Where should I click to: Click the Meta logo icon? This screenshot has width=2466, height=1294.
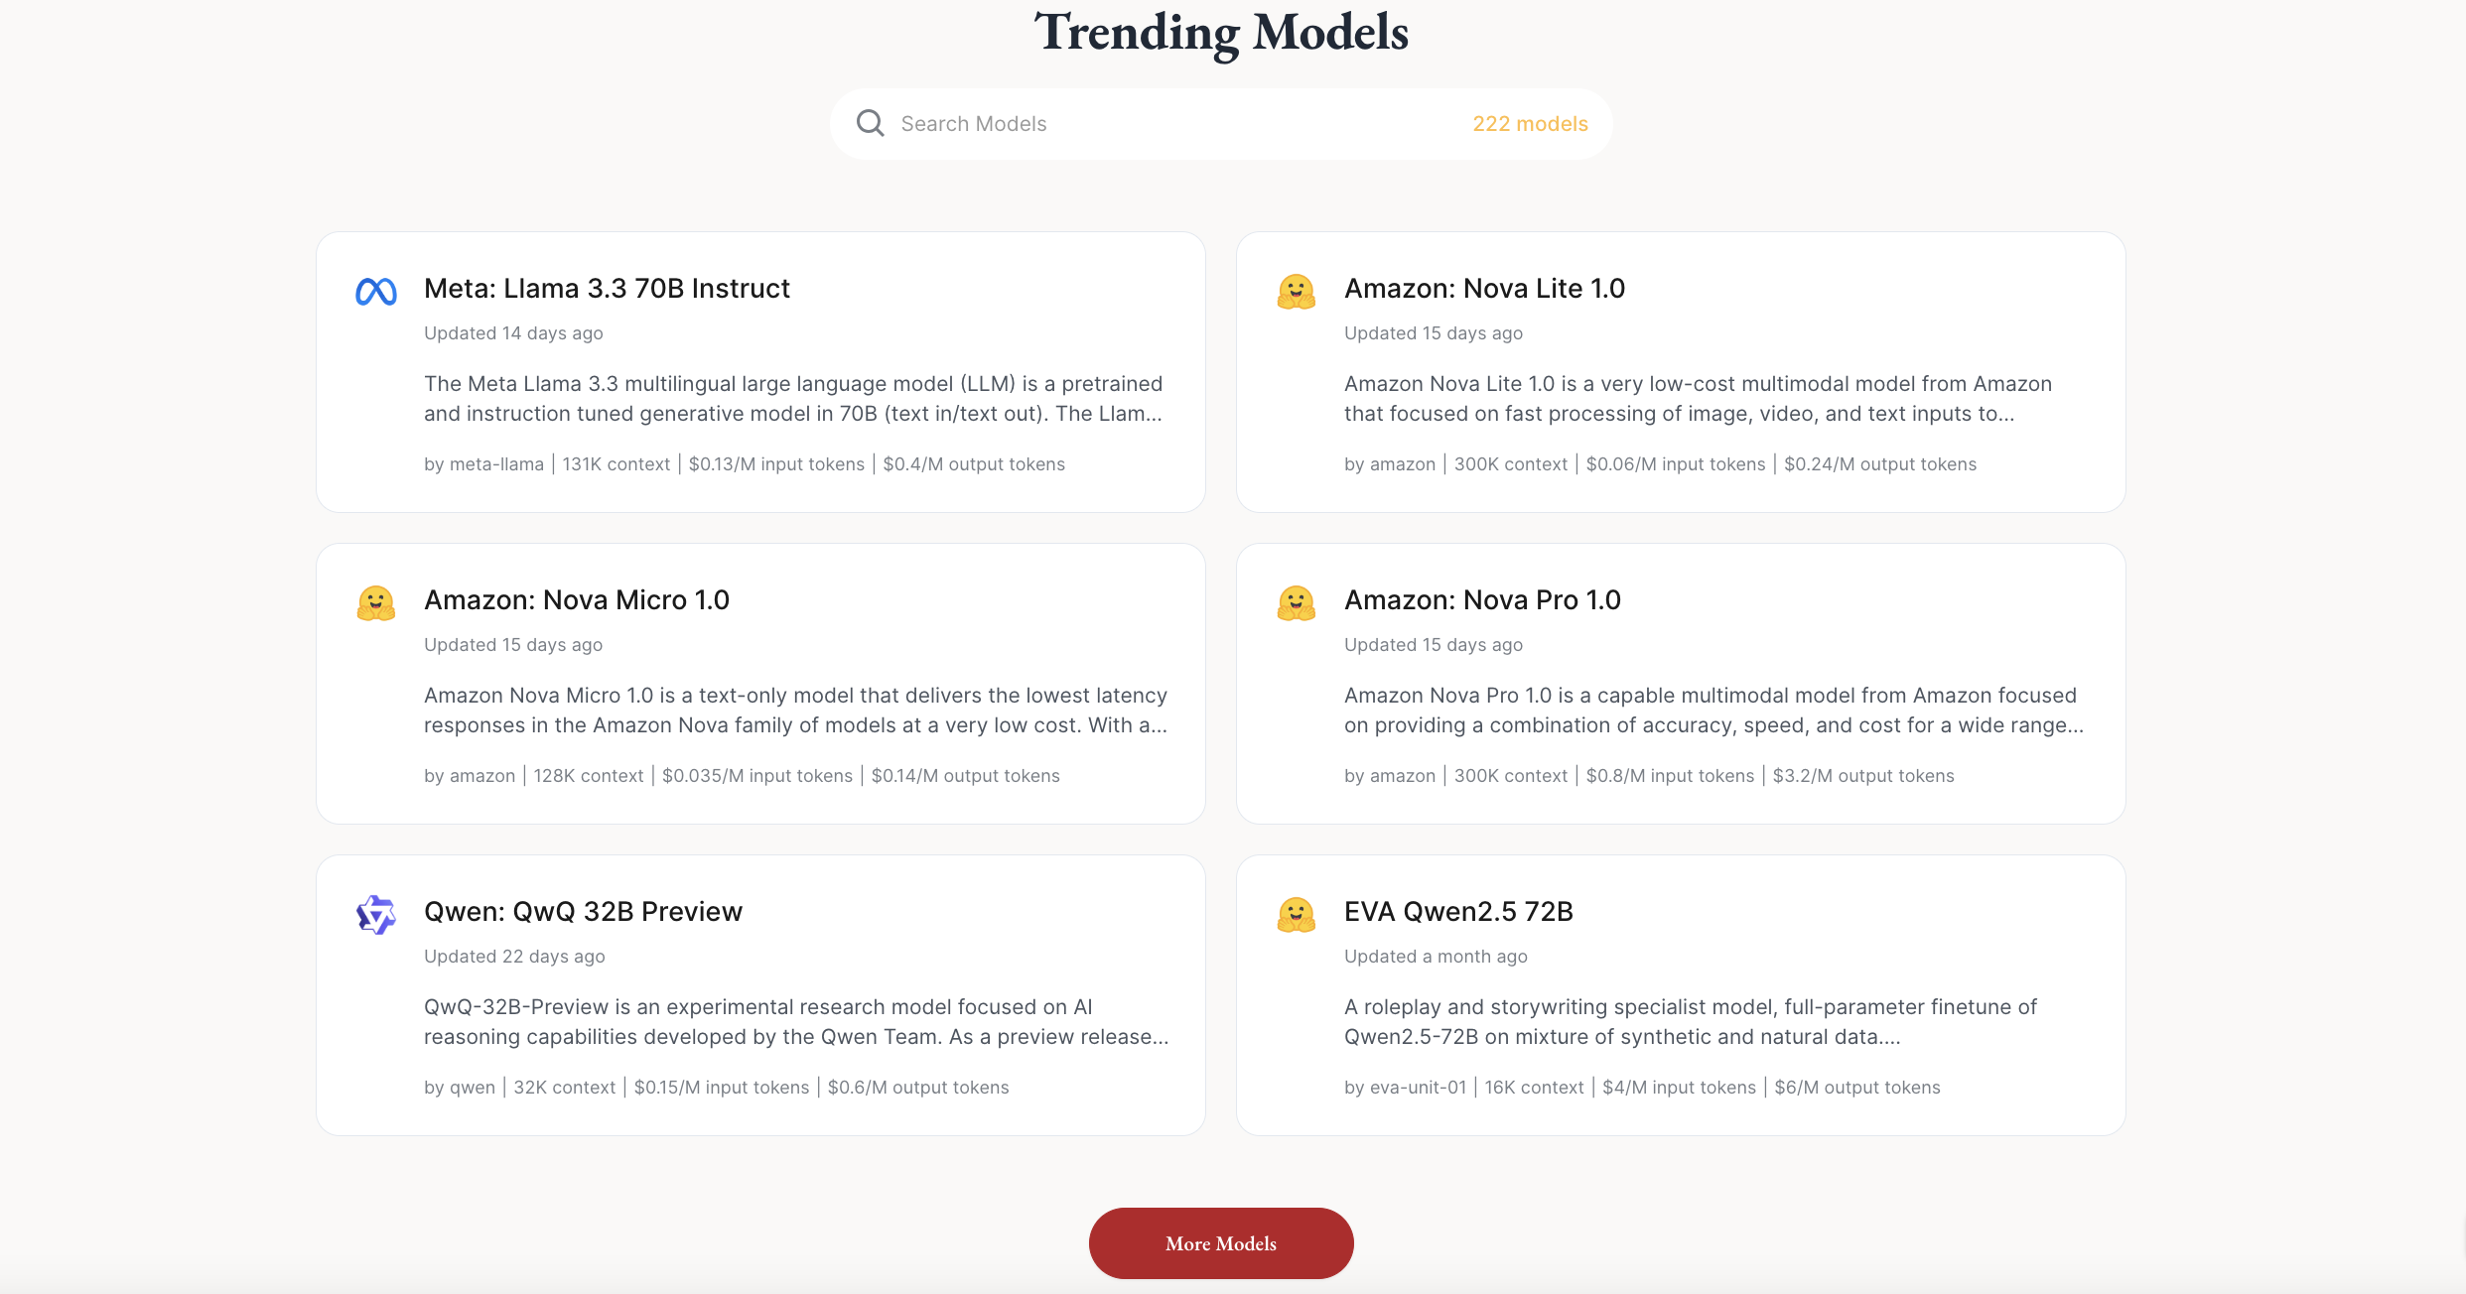376,291
